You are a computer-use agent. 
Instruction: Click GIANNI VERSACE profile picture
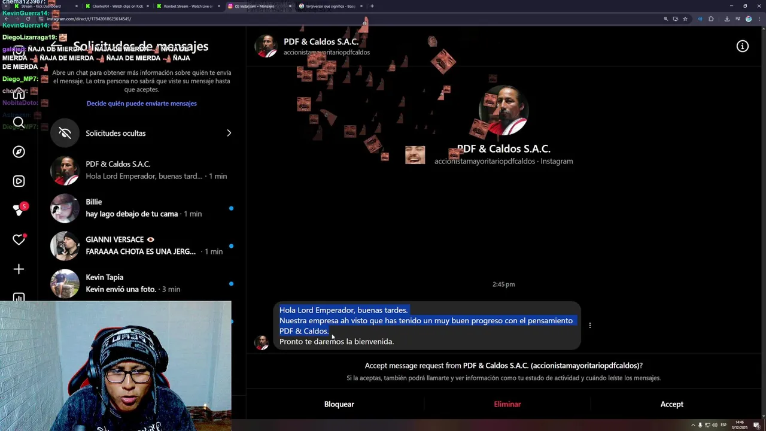pyautogui.click(x=65, y=246)
